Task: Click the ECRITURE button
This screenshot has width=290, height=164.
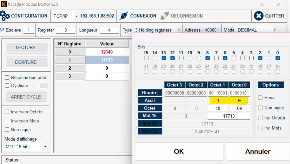Action: 26,62
